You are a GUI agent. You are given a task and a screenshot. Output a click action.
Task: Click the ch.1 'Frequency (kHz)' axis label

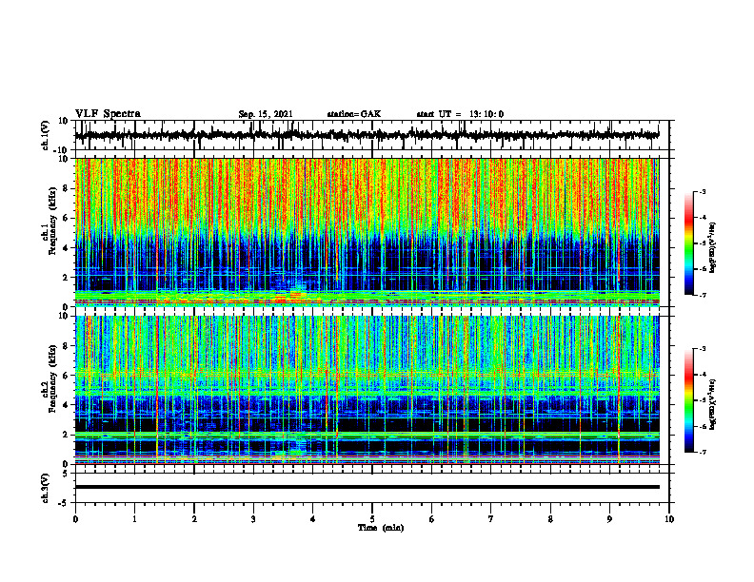point(53,222)
